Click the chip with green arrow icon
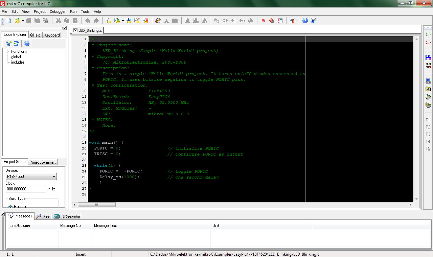The height and width of the screenshot is (257, 433). [428, 97]
